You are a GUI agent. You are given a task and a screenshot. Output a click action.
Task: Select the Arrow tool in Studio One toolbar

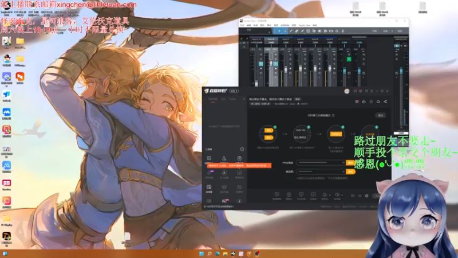click(279, 31)
